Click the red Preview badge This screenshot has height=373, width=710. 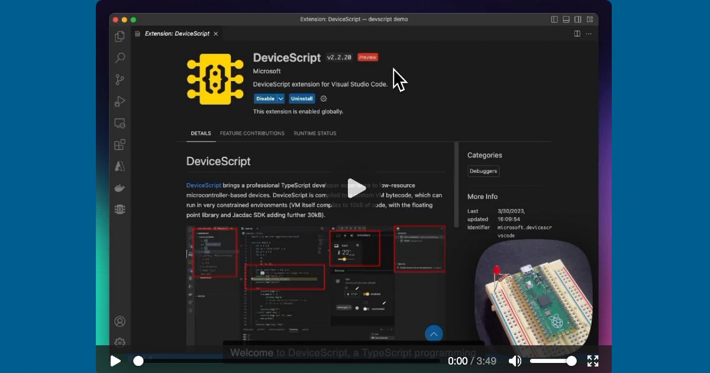click(367, 57)
